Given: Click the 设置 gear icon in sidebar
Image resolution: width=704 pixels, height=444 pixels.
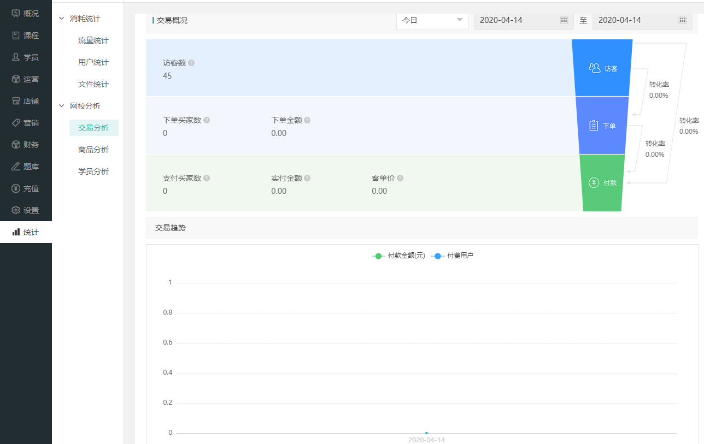Looking at the screenshot, I should click(16, 210).
